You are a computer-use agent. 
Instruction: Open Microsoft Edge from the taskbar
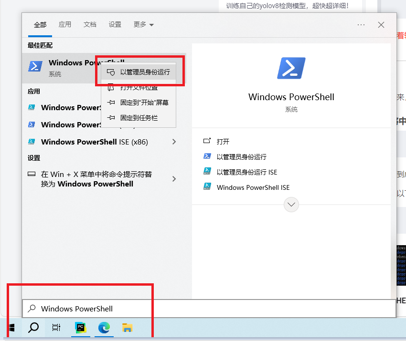pos(104,328)
